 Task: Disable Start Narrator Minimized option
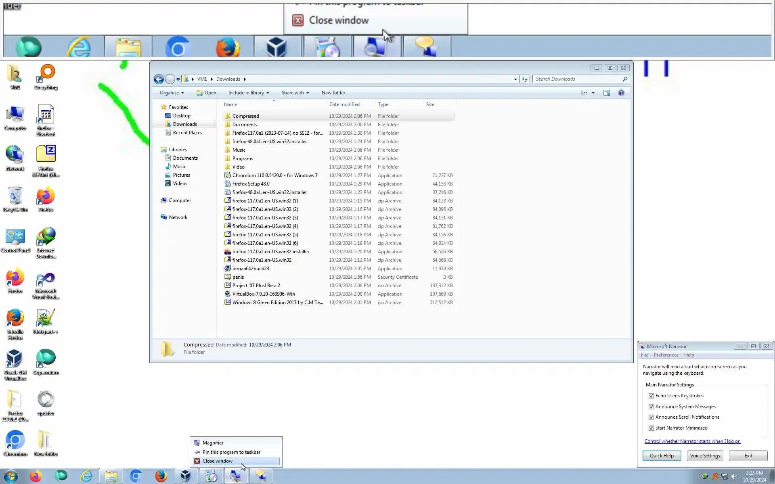pos(651,428)
